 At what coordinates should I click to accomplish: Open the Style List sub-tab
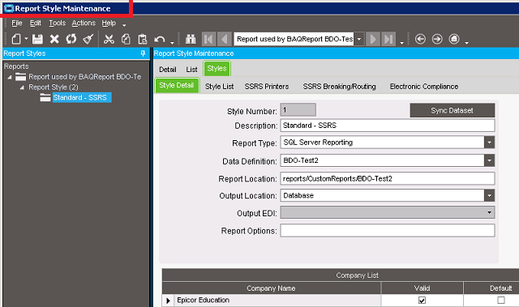(219, 86)
